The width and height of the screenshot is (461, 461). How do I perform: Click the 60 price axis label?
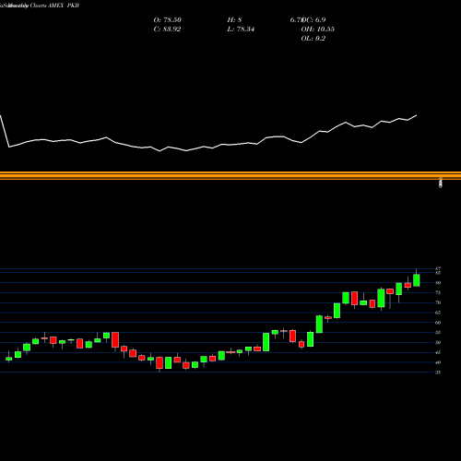437,323
